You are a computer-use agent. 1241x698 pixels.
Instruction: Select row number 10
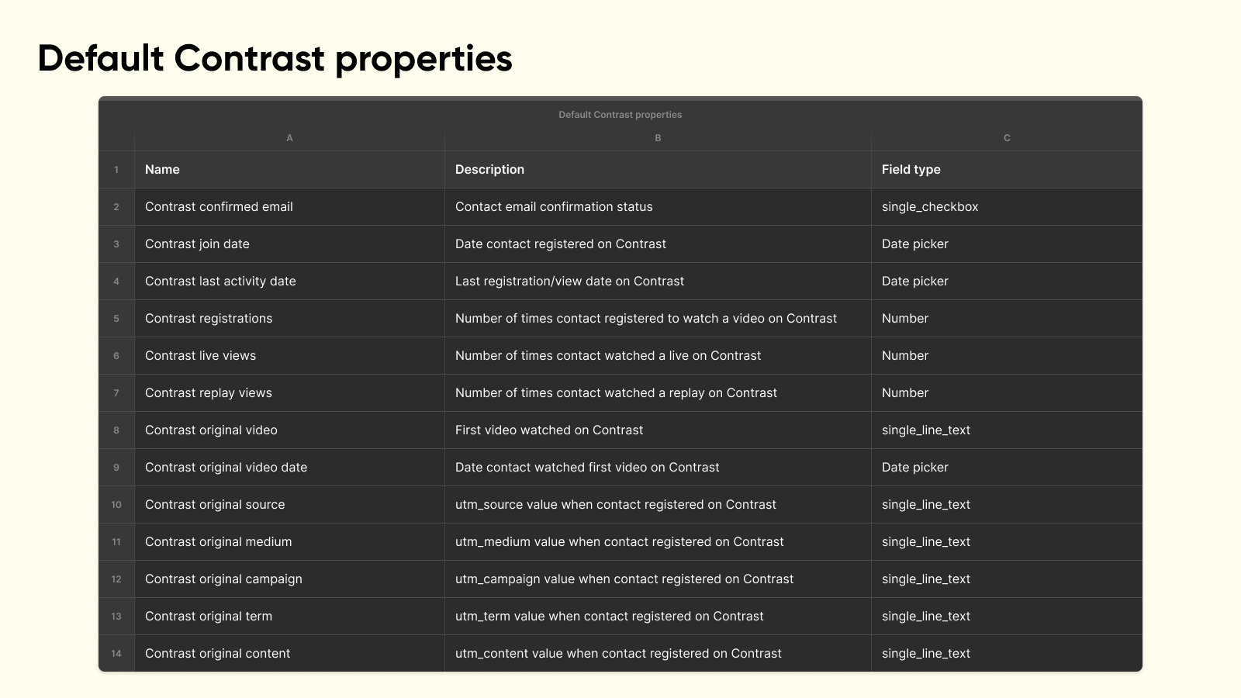pos(116,504)
